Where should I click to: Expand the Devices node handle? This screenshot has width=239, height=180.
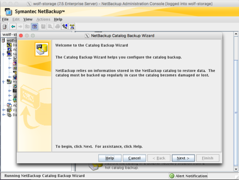10,96
